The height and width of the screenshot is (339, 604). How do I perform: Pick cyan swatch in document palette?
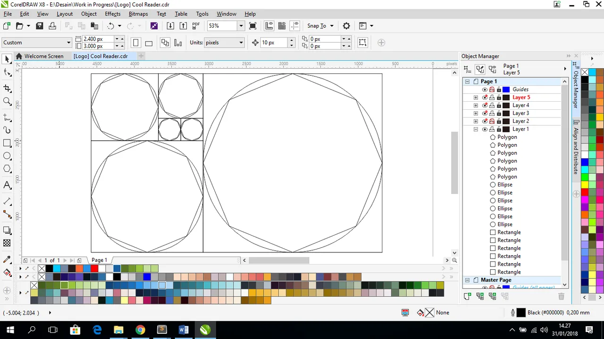pyautogui.click(x=57, y=269)
